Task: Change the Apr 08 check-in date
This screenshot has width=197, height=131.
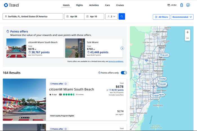Action: pos(74,16)
